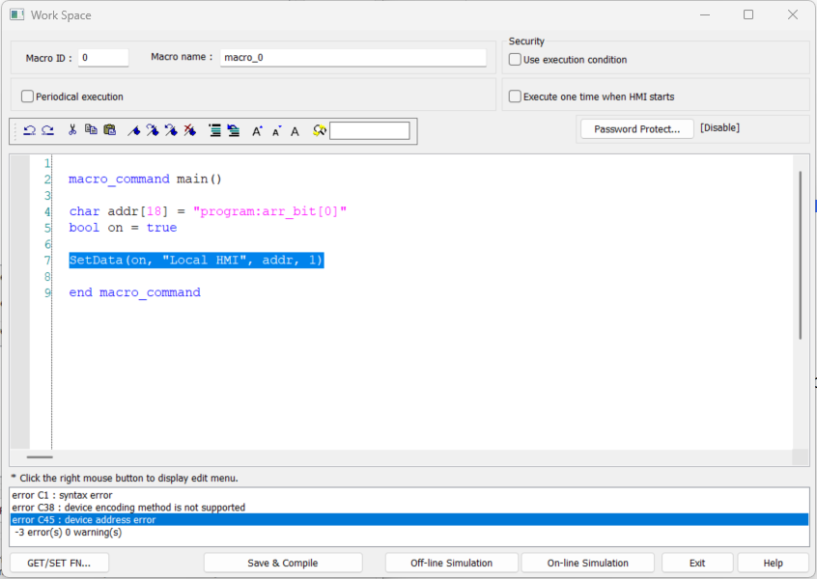Toggle bookmark on current line
Screen dimensions: 817x579
coord(134,130)
